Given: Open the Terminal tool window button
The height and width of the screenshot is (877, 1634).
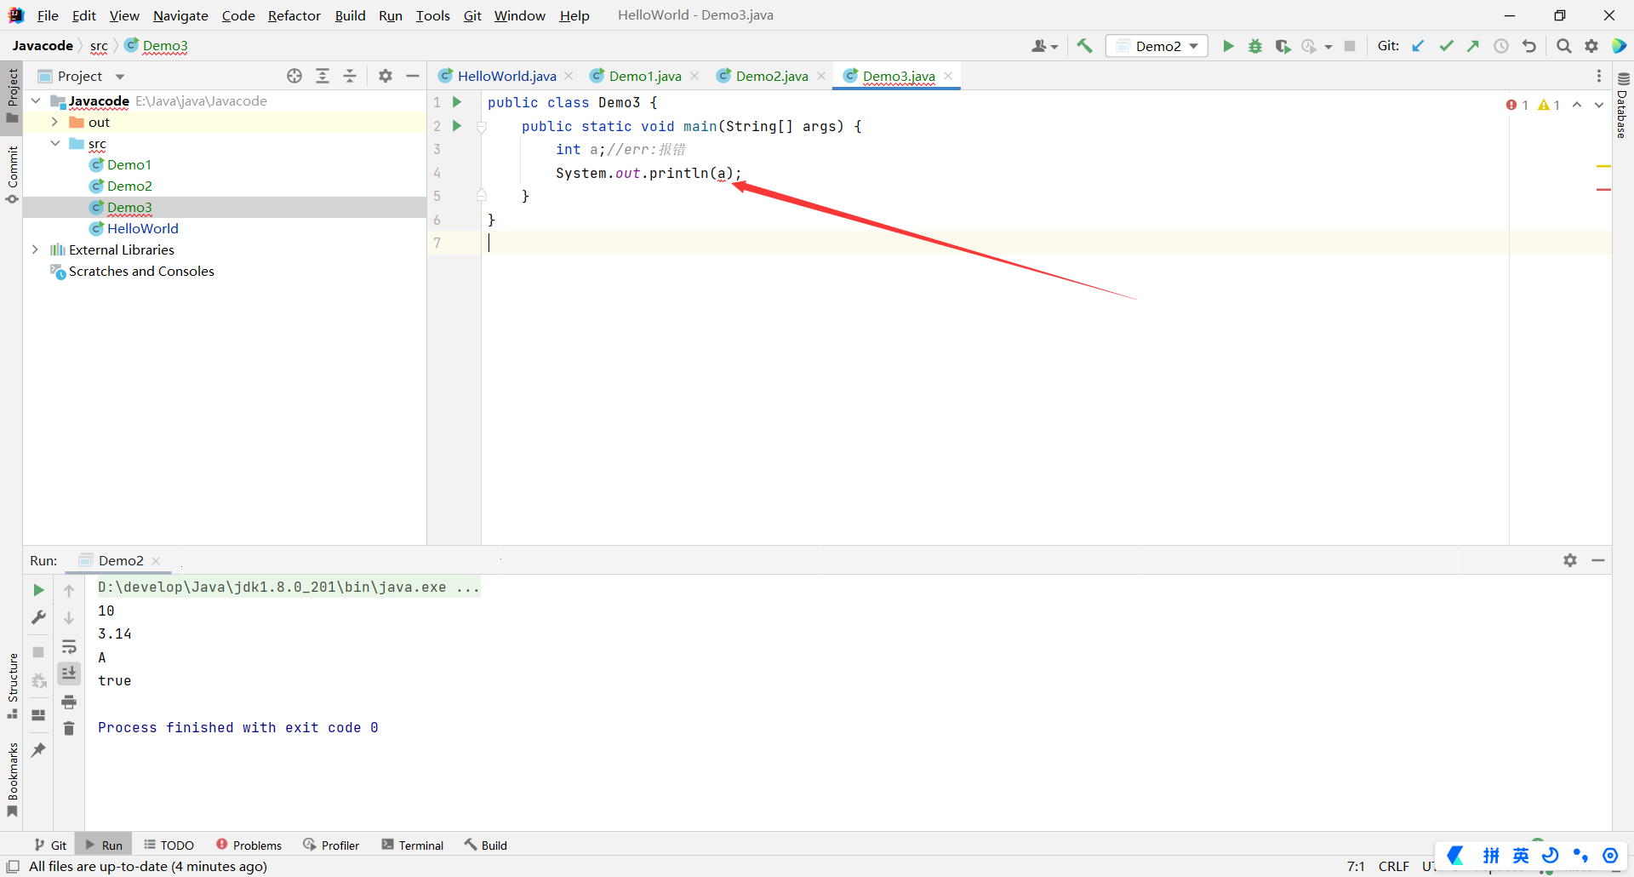Looking at the screenshot, I should [413, 845].
